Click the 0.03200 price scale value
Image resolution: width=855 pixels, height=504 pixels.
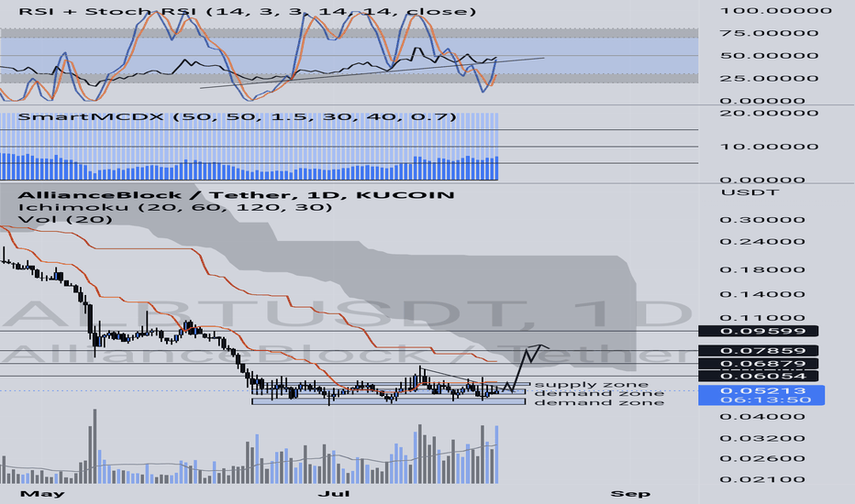(x=762, y=438)
